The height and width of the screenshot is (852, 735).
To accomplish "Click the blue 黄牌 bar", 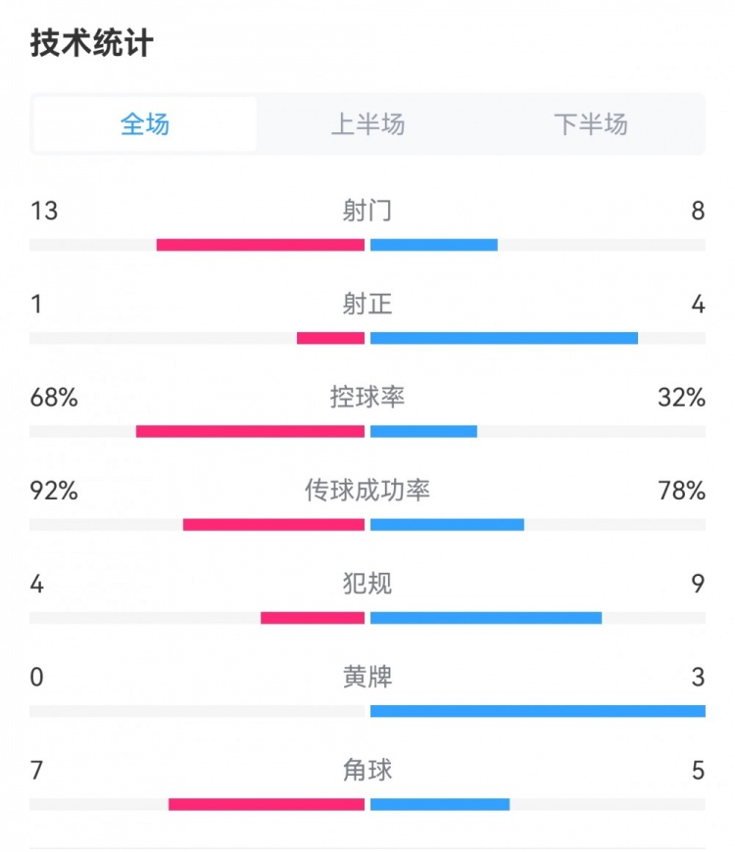I will coord(537,711).
